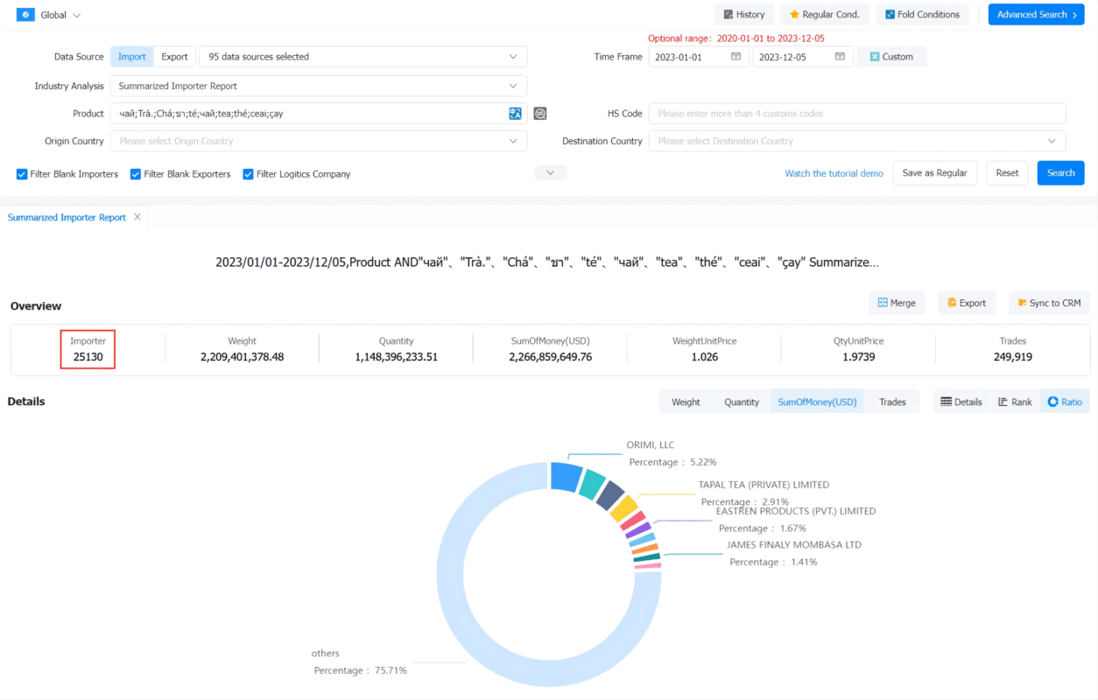The image size is (1098, 700).
Task: Toggle Filter Blank Exporters checkbox
Action: click(x=136, y=174)
